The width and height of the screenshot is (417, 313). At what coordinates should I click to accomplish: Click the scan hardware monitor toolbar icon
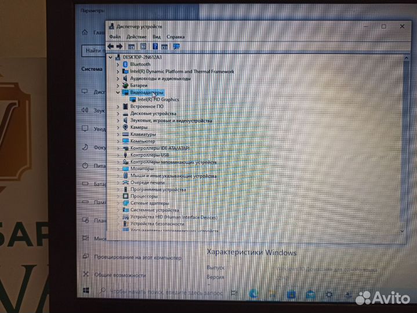[176, 47]
